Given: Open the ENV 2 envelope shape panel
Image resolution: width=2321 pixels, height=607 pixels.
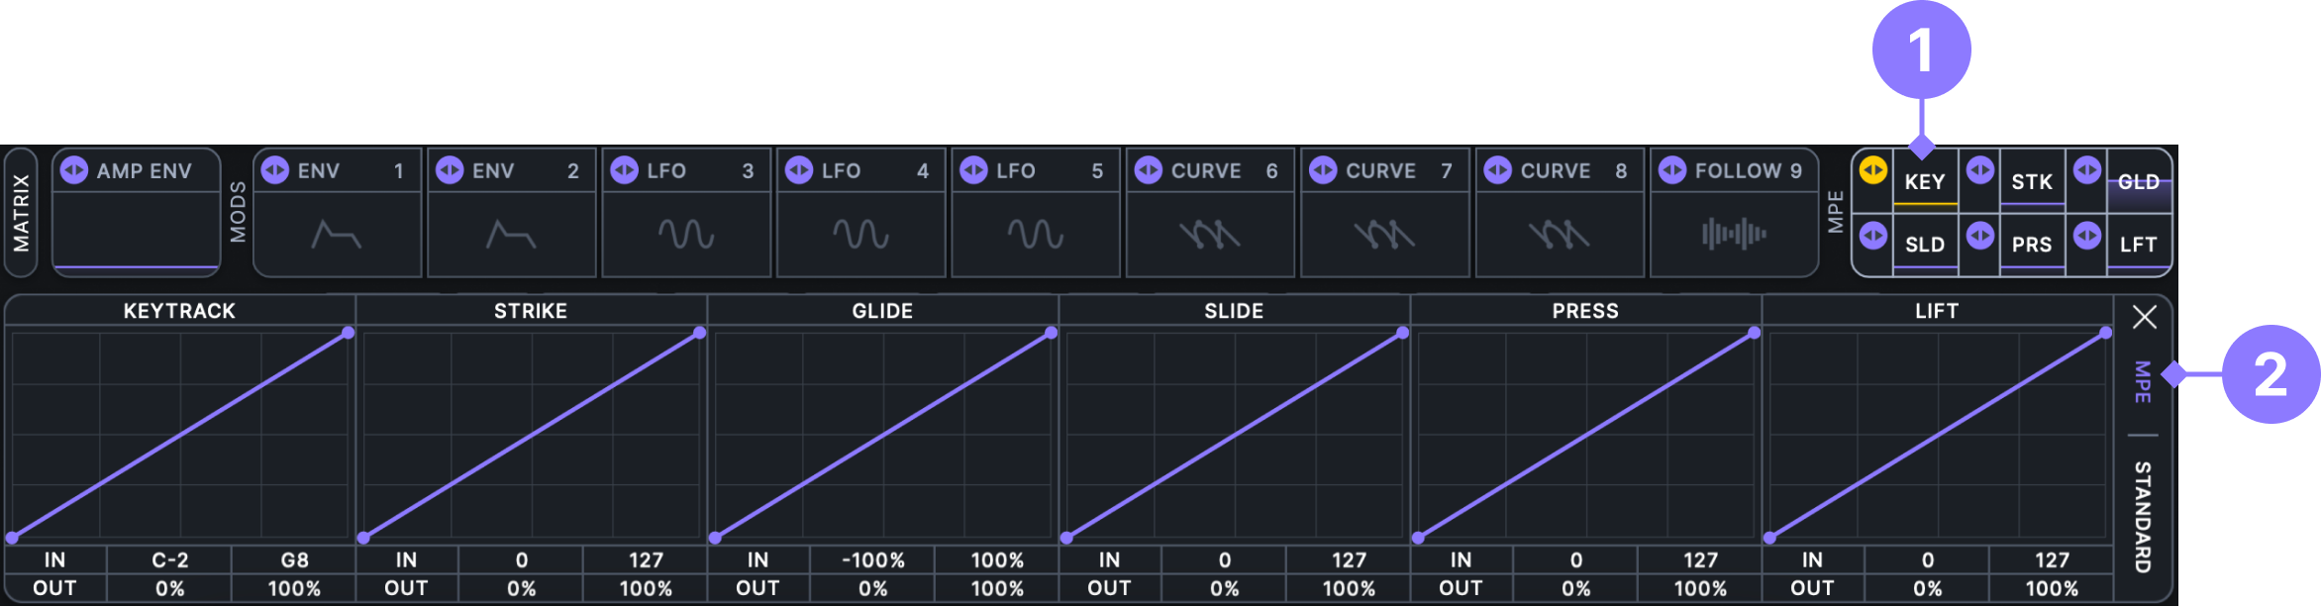Looking at the screenshot, I should tap(511, 235).
